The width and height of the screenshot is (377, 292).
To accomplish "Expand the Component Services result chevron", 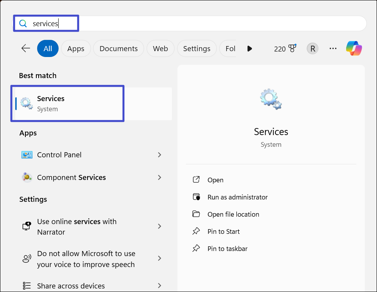I will [159, 178].
